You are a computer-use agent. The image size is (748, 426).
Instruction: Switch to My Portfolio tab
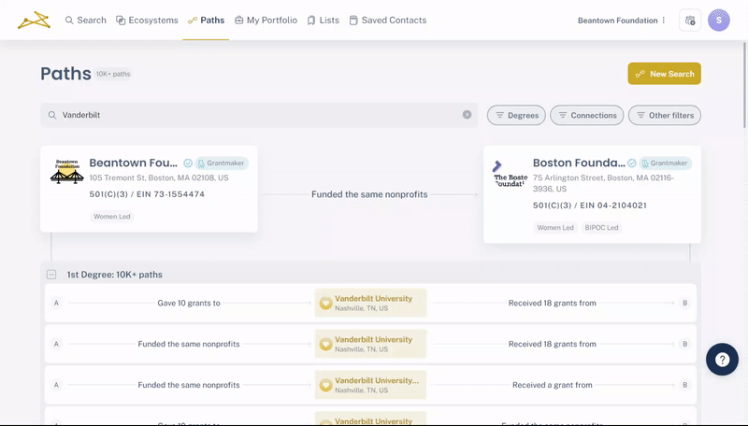(266, 20)
